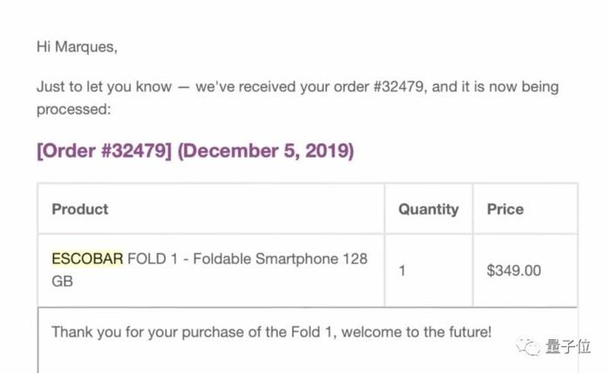The width and height of the screenshot is (610, 373).
Task: Click 'welcome to the future!' text
Action: 417,332
